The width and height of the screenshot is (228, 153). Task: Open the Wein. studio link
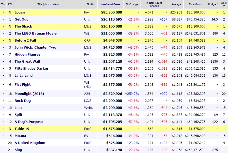pyautogui.click(x=88, y=108)
